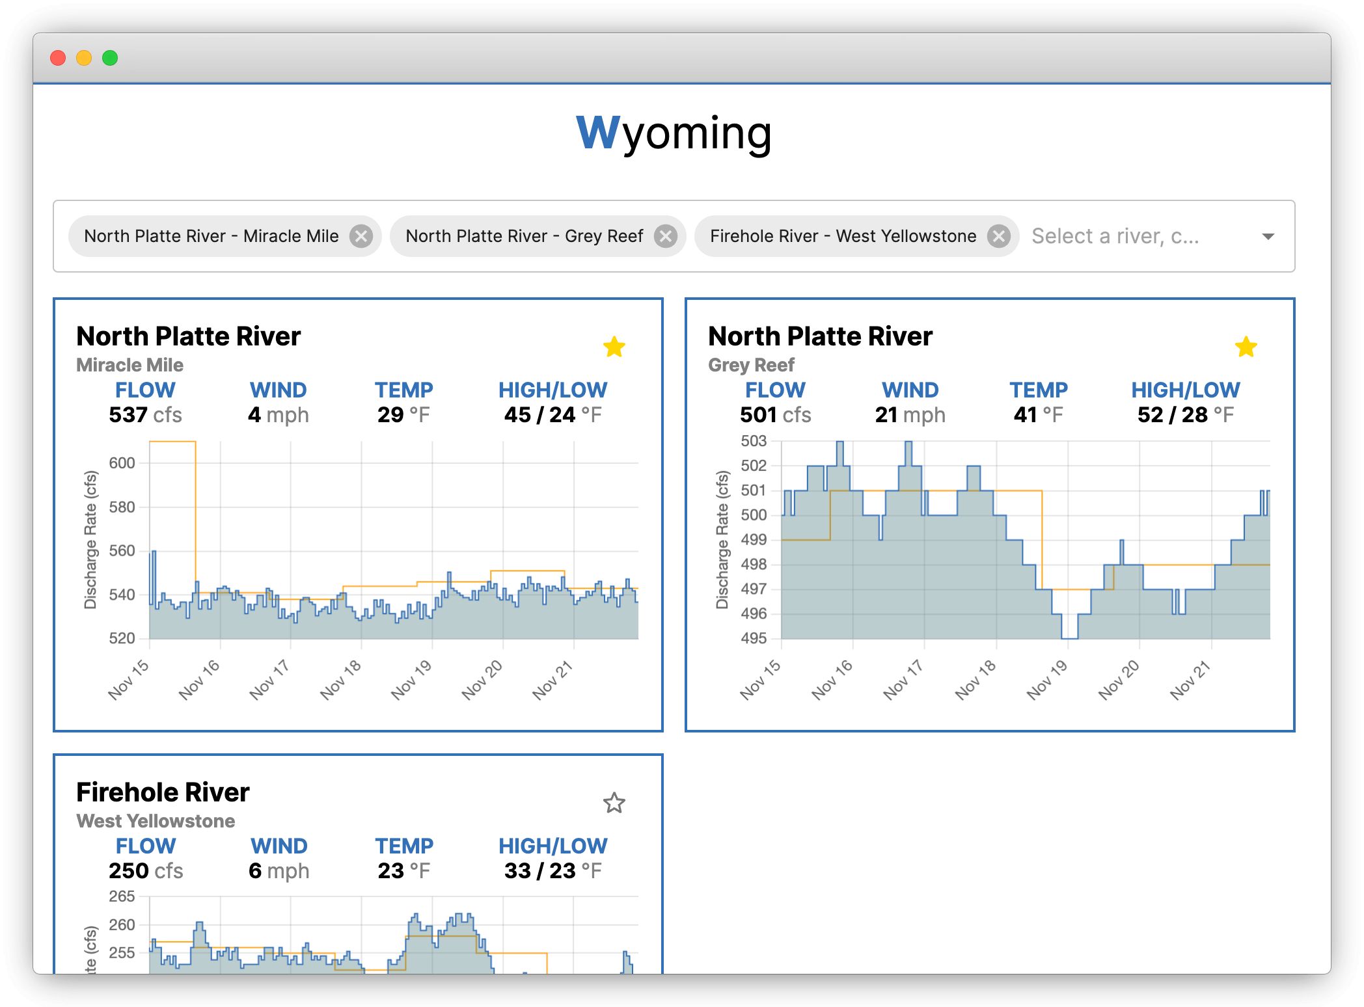Click the Firehole River - West Yellowstone chip label
1364x1007 pixels.
[843, 236]
